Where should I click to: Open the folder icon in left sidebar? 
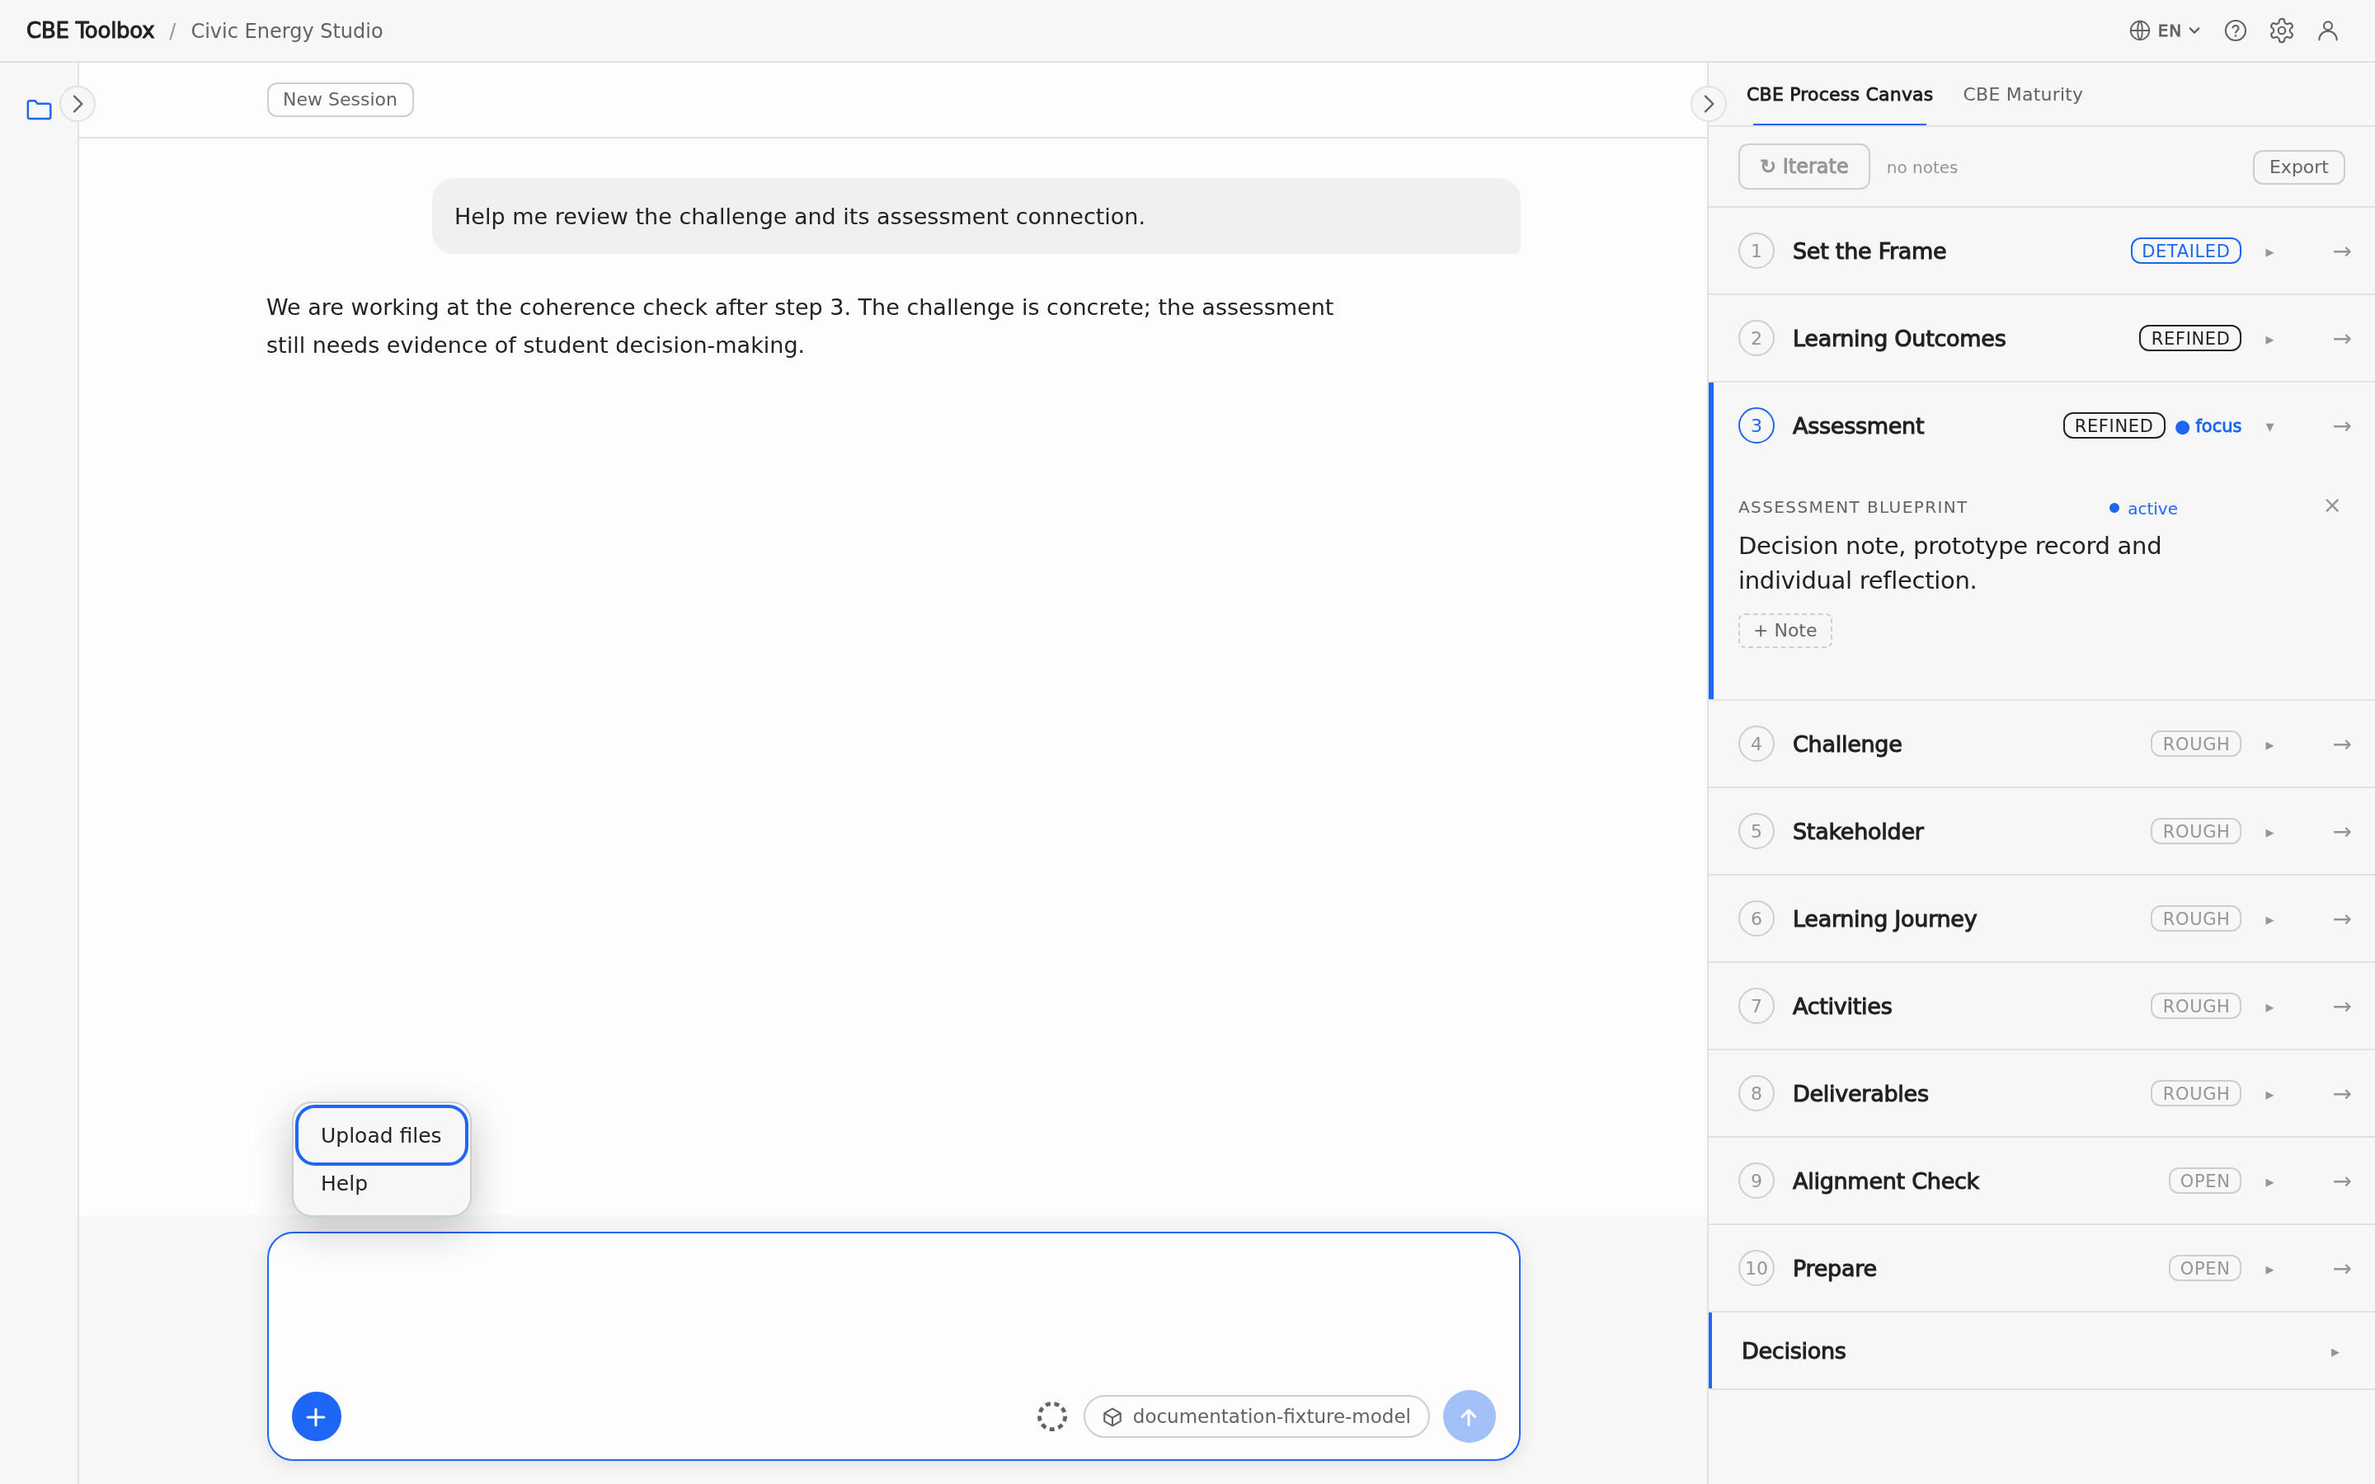40,109
